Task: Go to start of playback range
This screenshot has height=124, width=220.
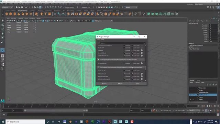Action: pos(199,106)
